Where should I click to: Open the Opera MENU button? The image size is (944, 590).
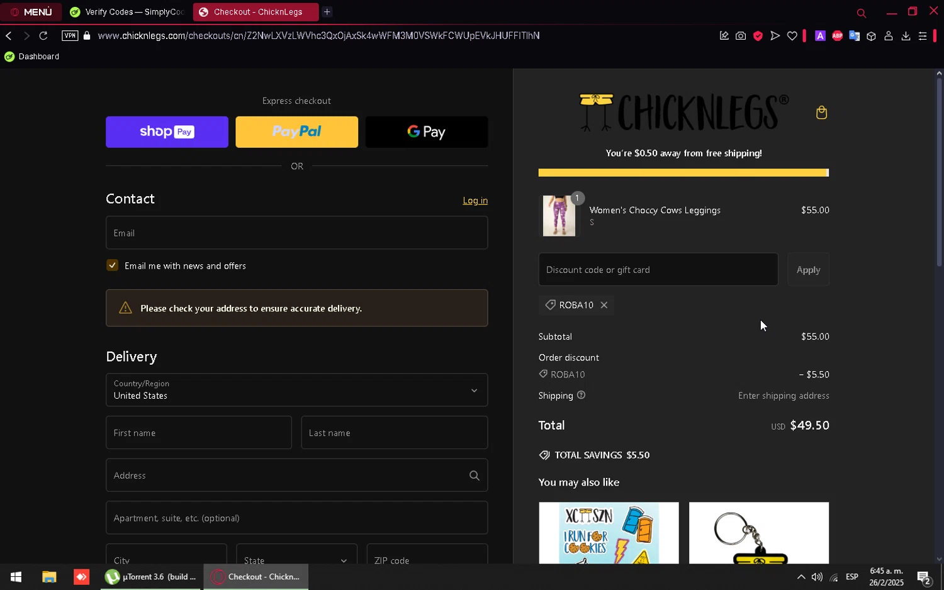tap(31, 12)
